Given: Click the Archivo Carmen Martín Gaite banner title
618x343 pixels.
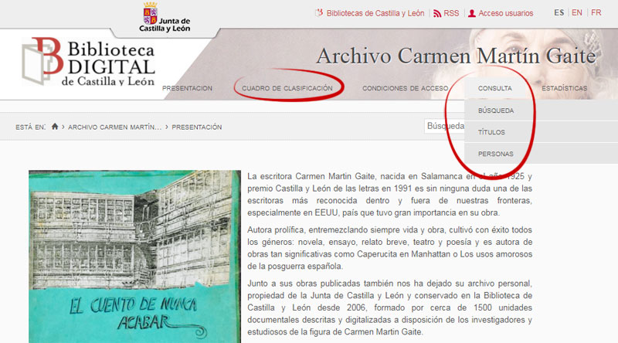Looking at the screenshot, I should (x=456, y=56).
